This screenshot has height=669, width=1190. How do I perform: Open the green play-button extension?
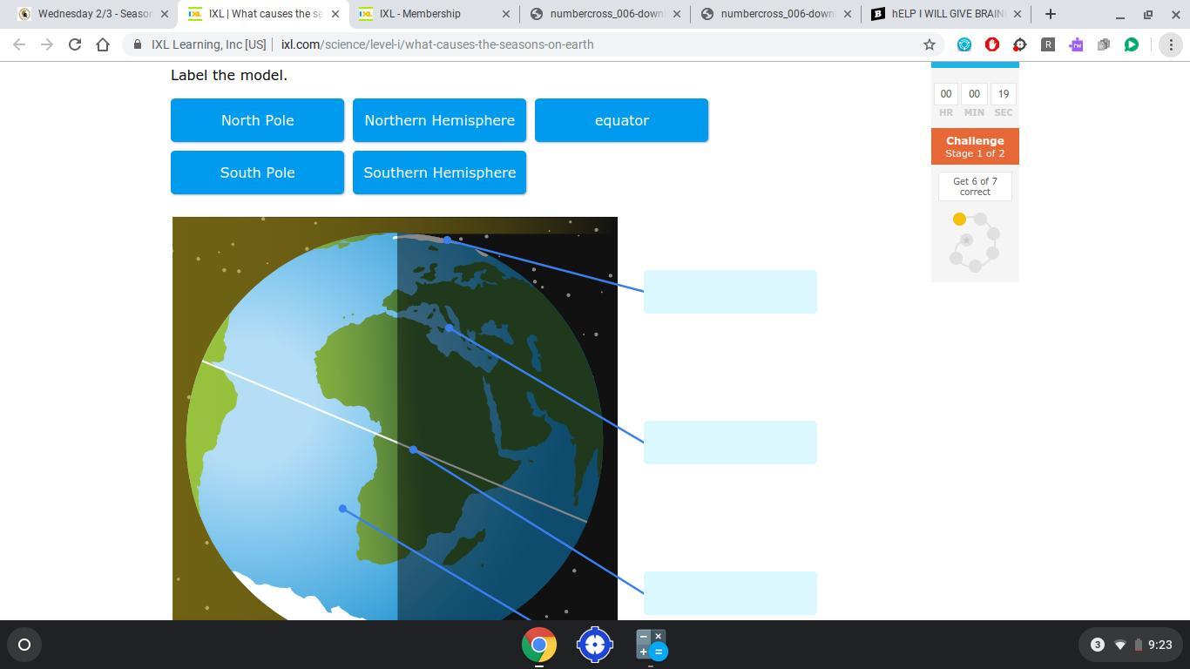1132,44
